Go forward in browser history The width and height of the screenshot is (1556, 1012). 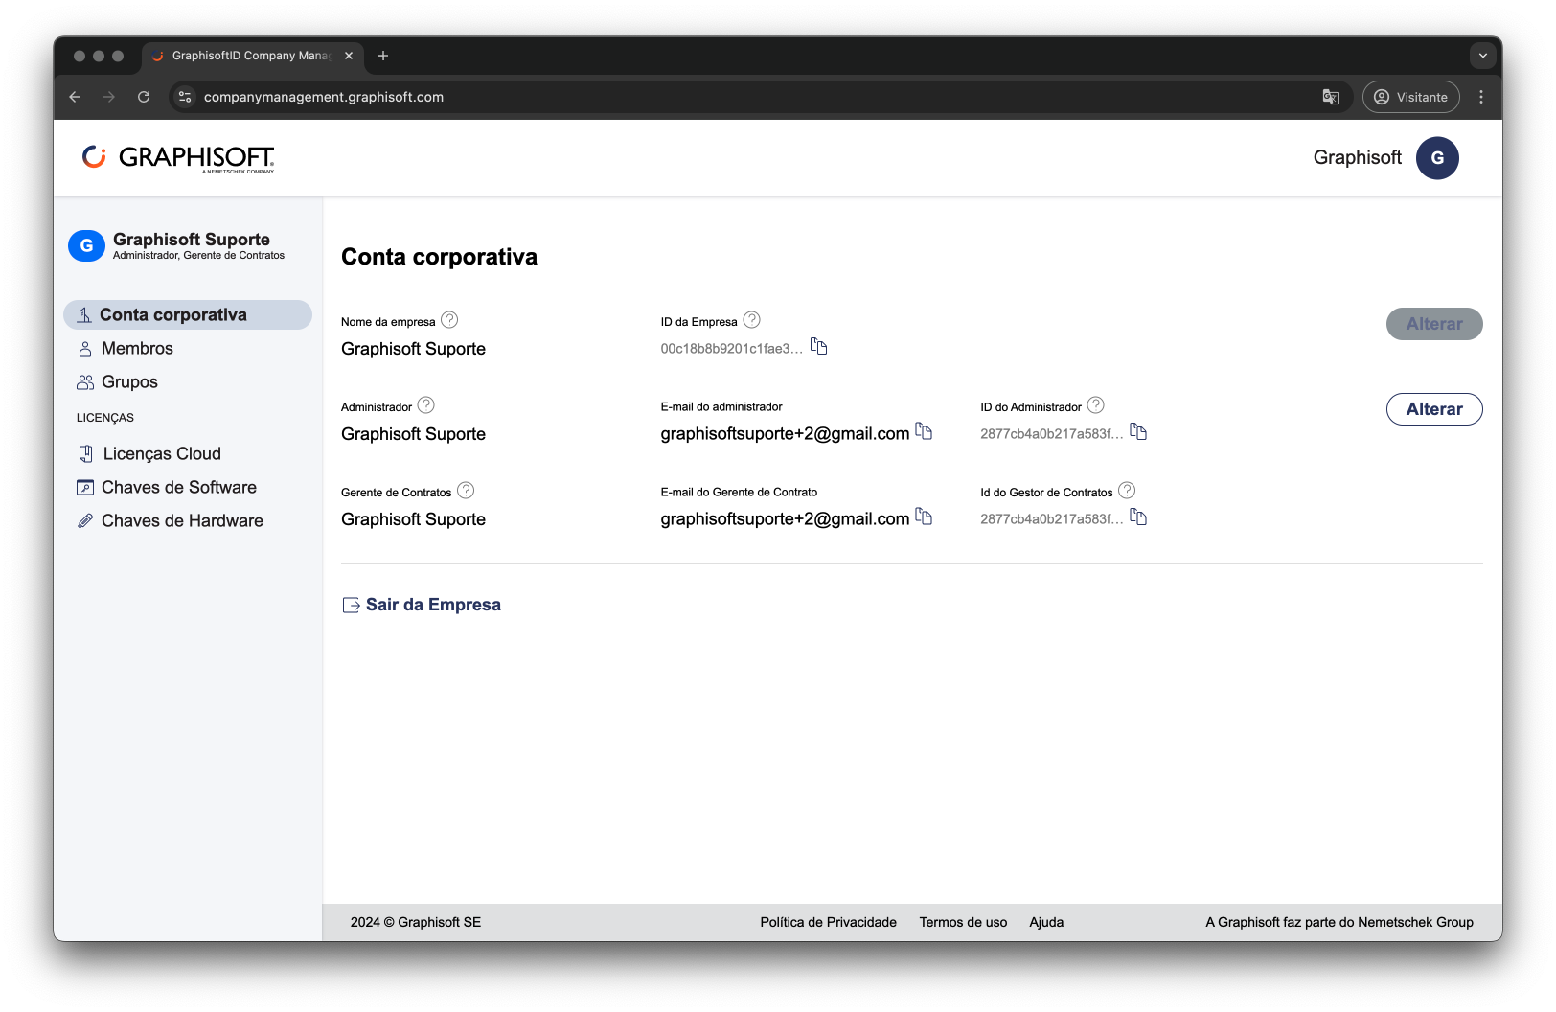(109, 97)
